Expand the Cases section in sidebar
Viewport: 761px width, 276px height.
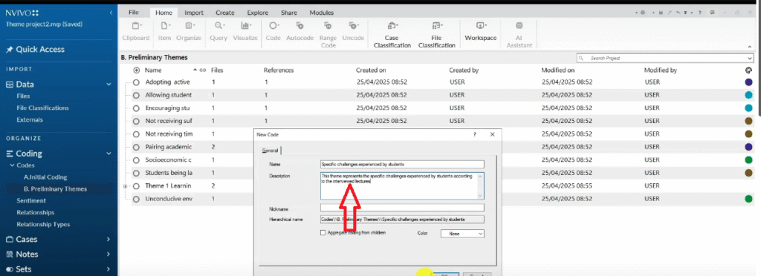click(x=109, y=239)
